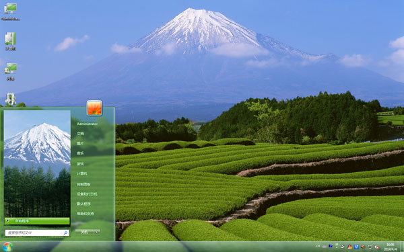The height and width of the screenshot is (252, 404).
Task: Open 设备和打印机 in Start menu
Action: 87,194
